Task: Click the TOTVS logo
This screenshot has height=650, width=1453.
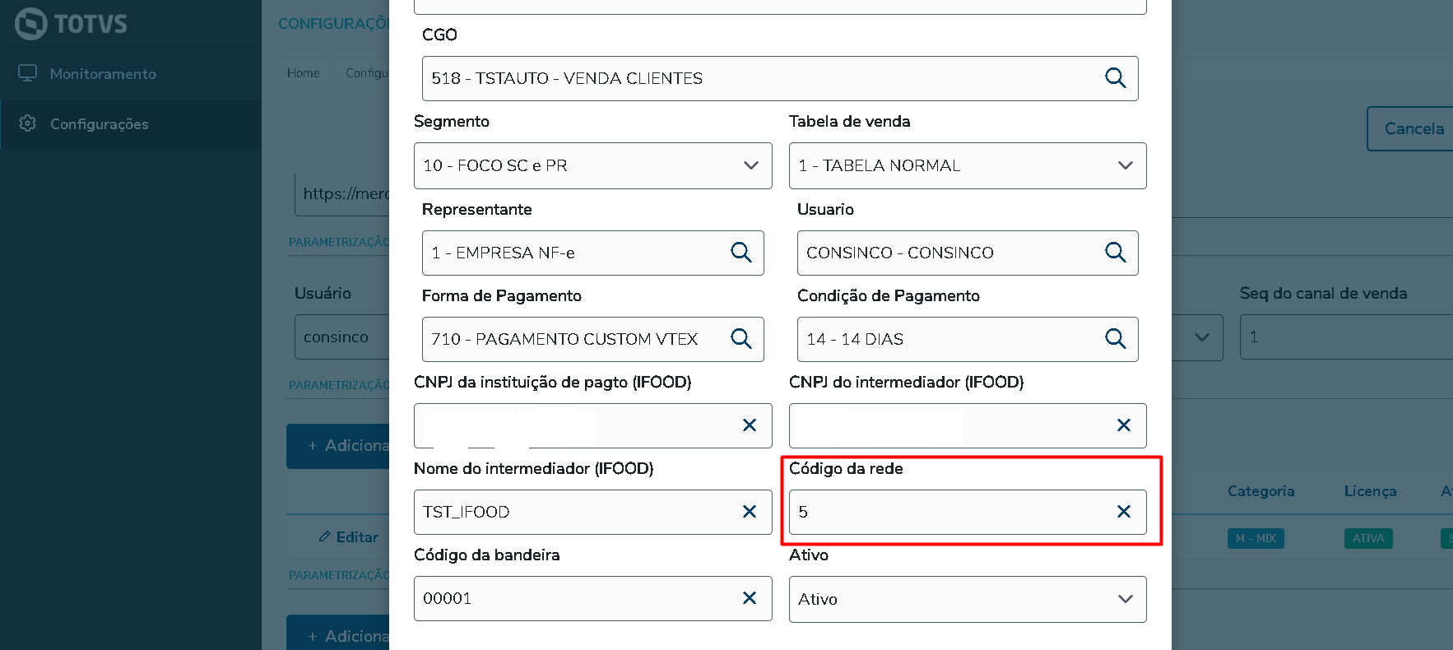Action: click(72, 23)
